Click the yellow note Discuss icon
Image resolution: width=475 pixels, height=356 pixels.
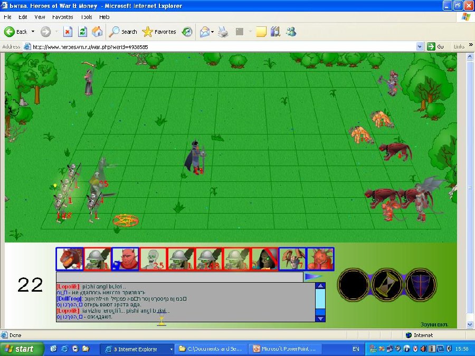pyautogui.click(x=261, y=32)
